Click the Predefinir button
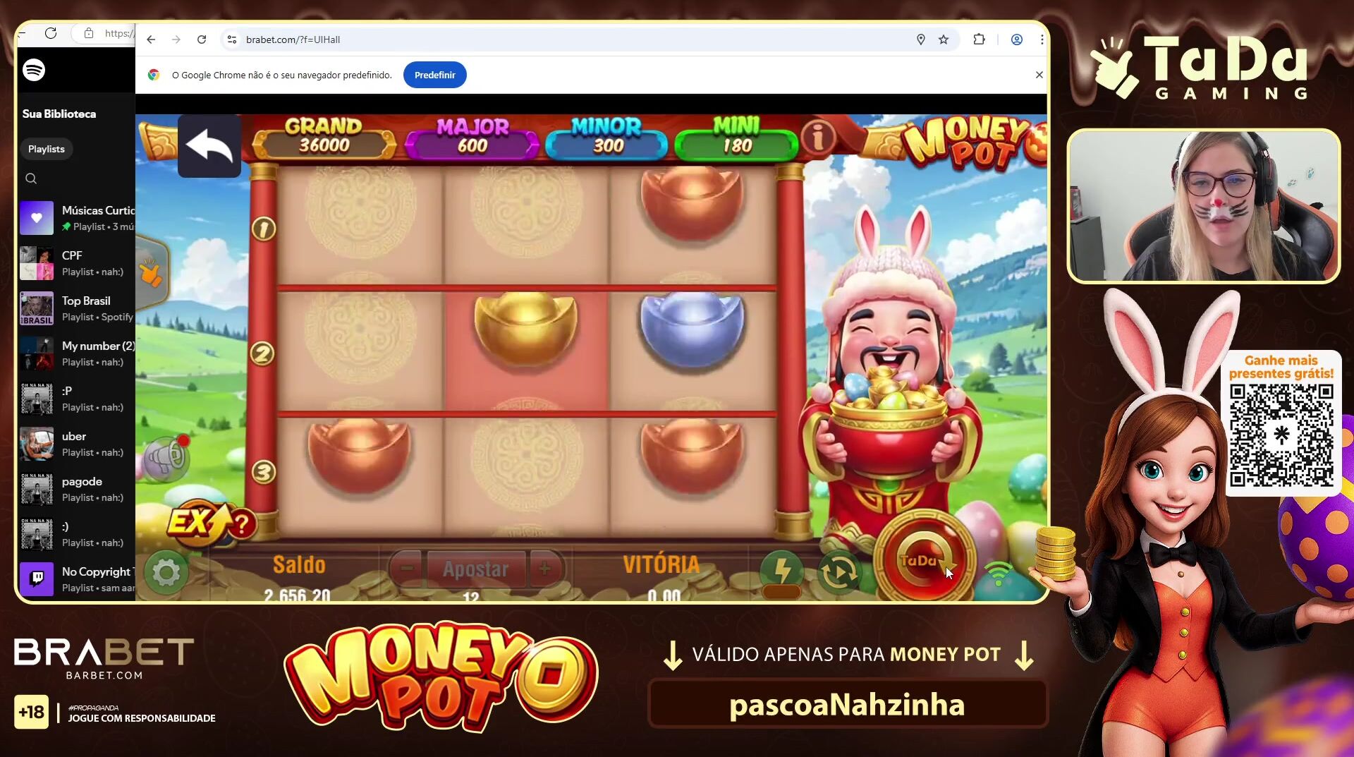 click(434, 75)
